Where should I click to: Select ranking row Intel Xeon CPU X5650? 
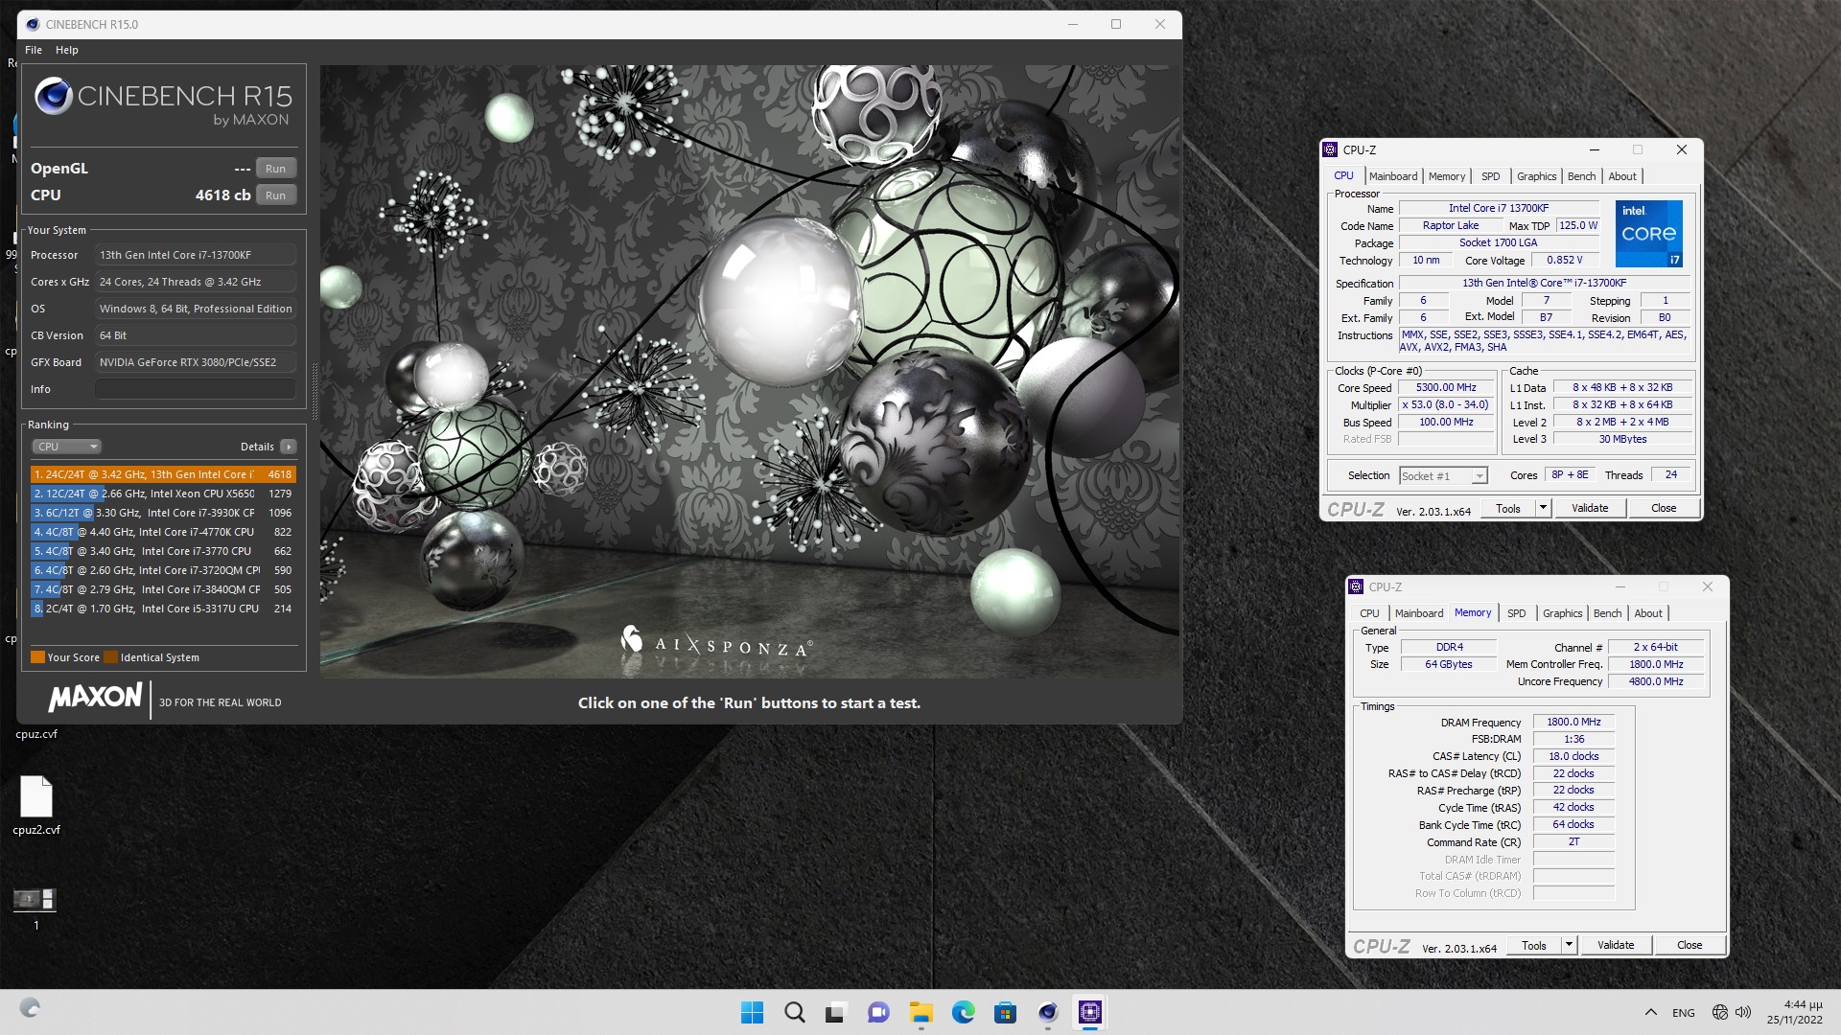[163, 494]
